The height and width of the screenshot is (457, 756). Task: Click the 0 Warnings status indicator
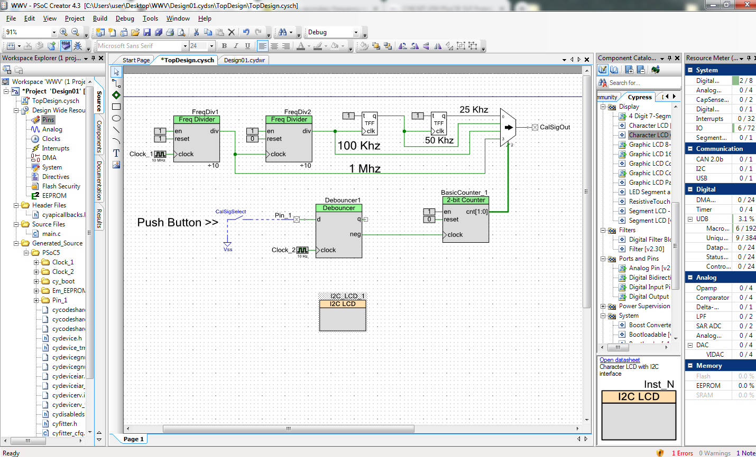pos(714,453)
